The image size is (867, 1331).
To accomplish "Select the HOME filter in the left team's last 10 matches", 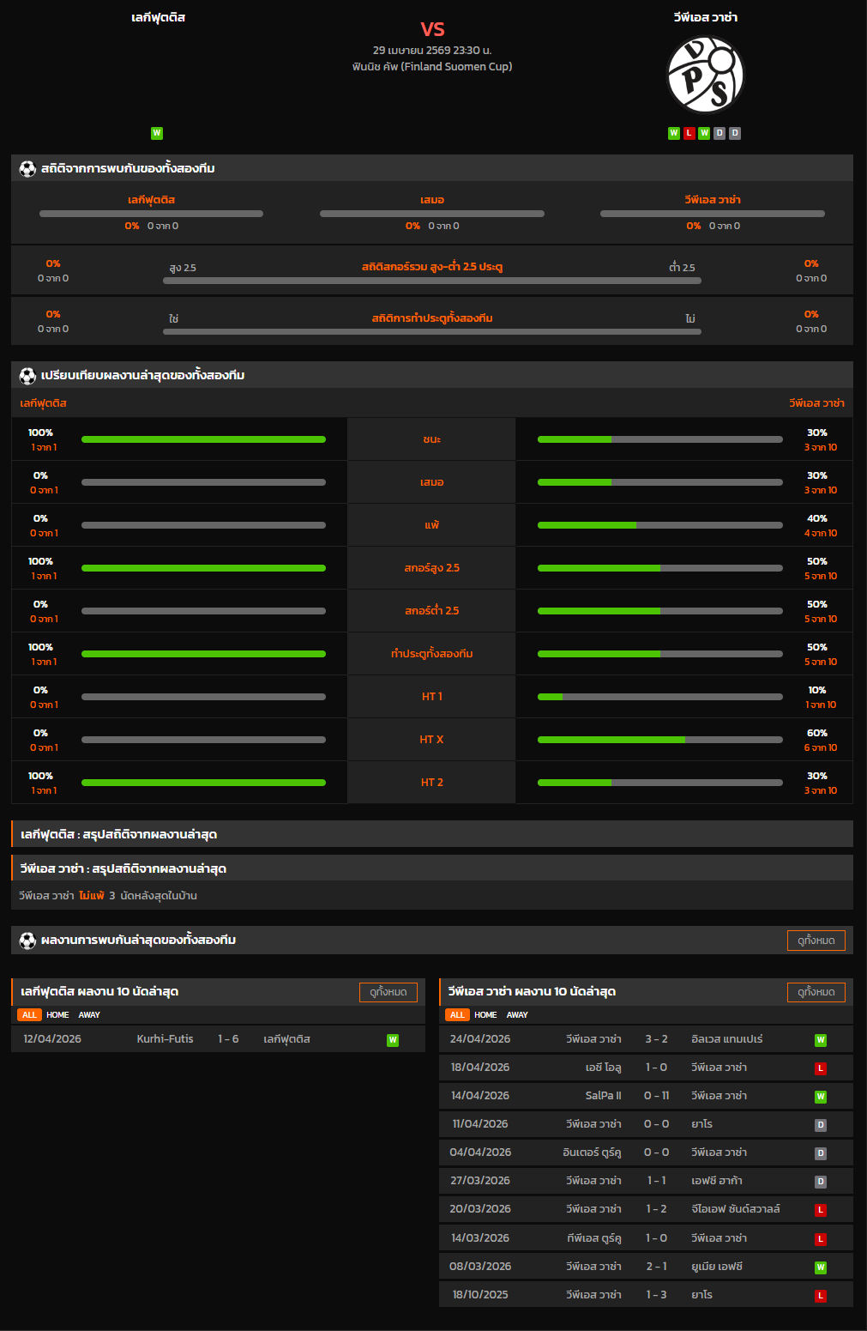I will coord(57,1015).
